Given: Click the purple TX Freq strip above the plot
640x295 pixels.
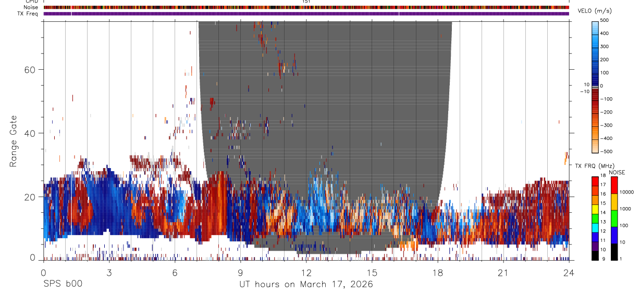Looking at the screenshot, I should 306,14.
